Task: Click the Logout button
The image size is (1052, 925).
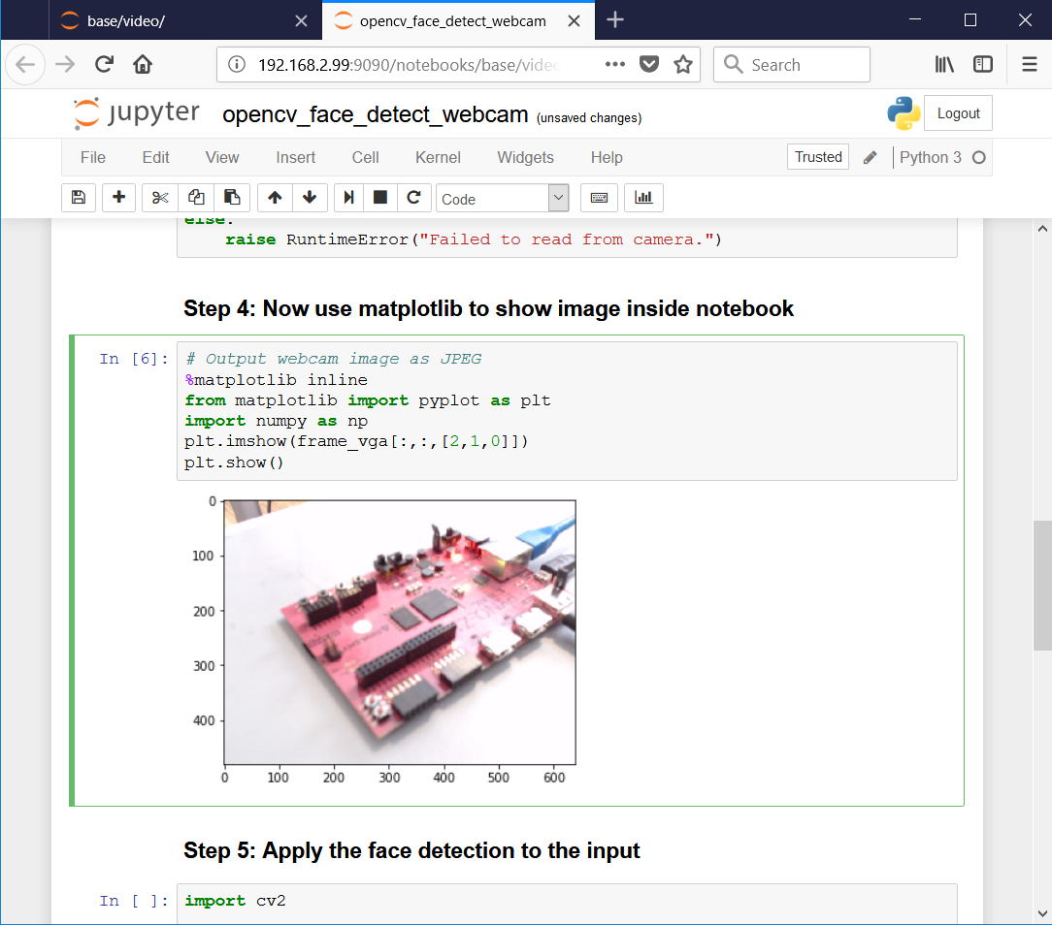Action: [x=958, y=113]
